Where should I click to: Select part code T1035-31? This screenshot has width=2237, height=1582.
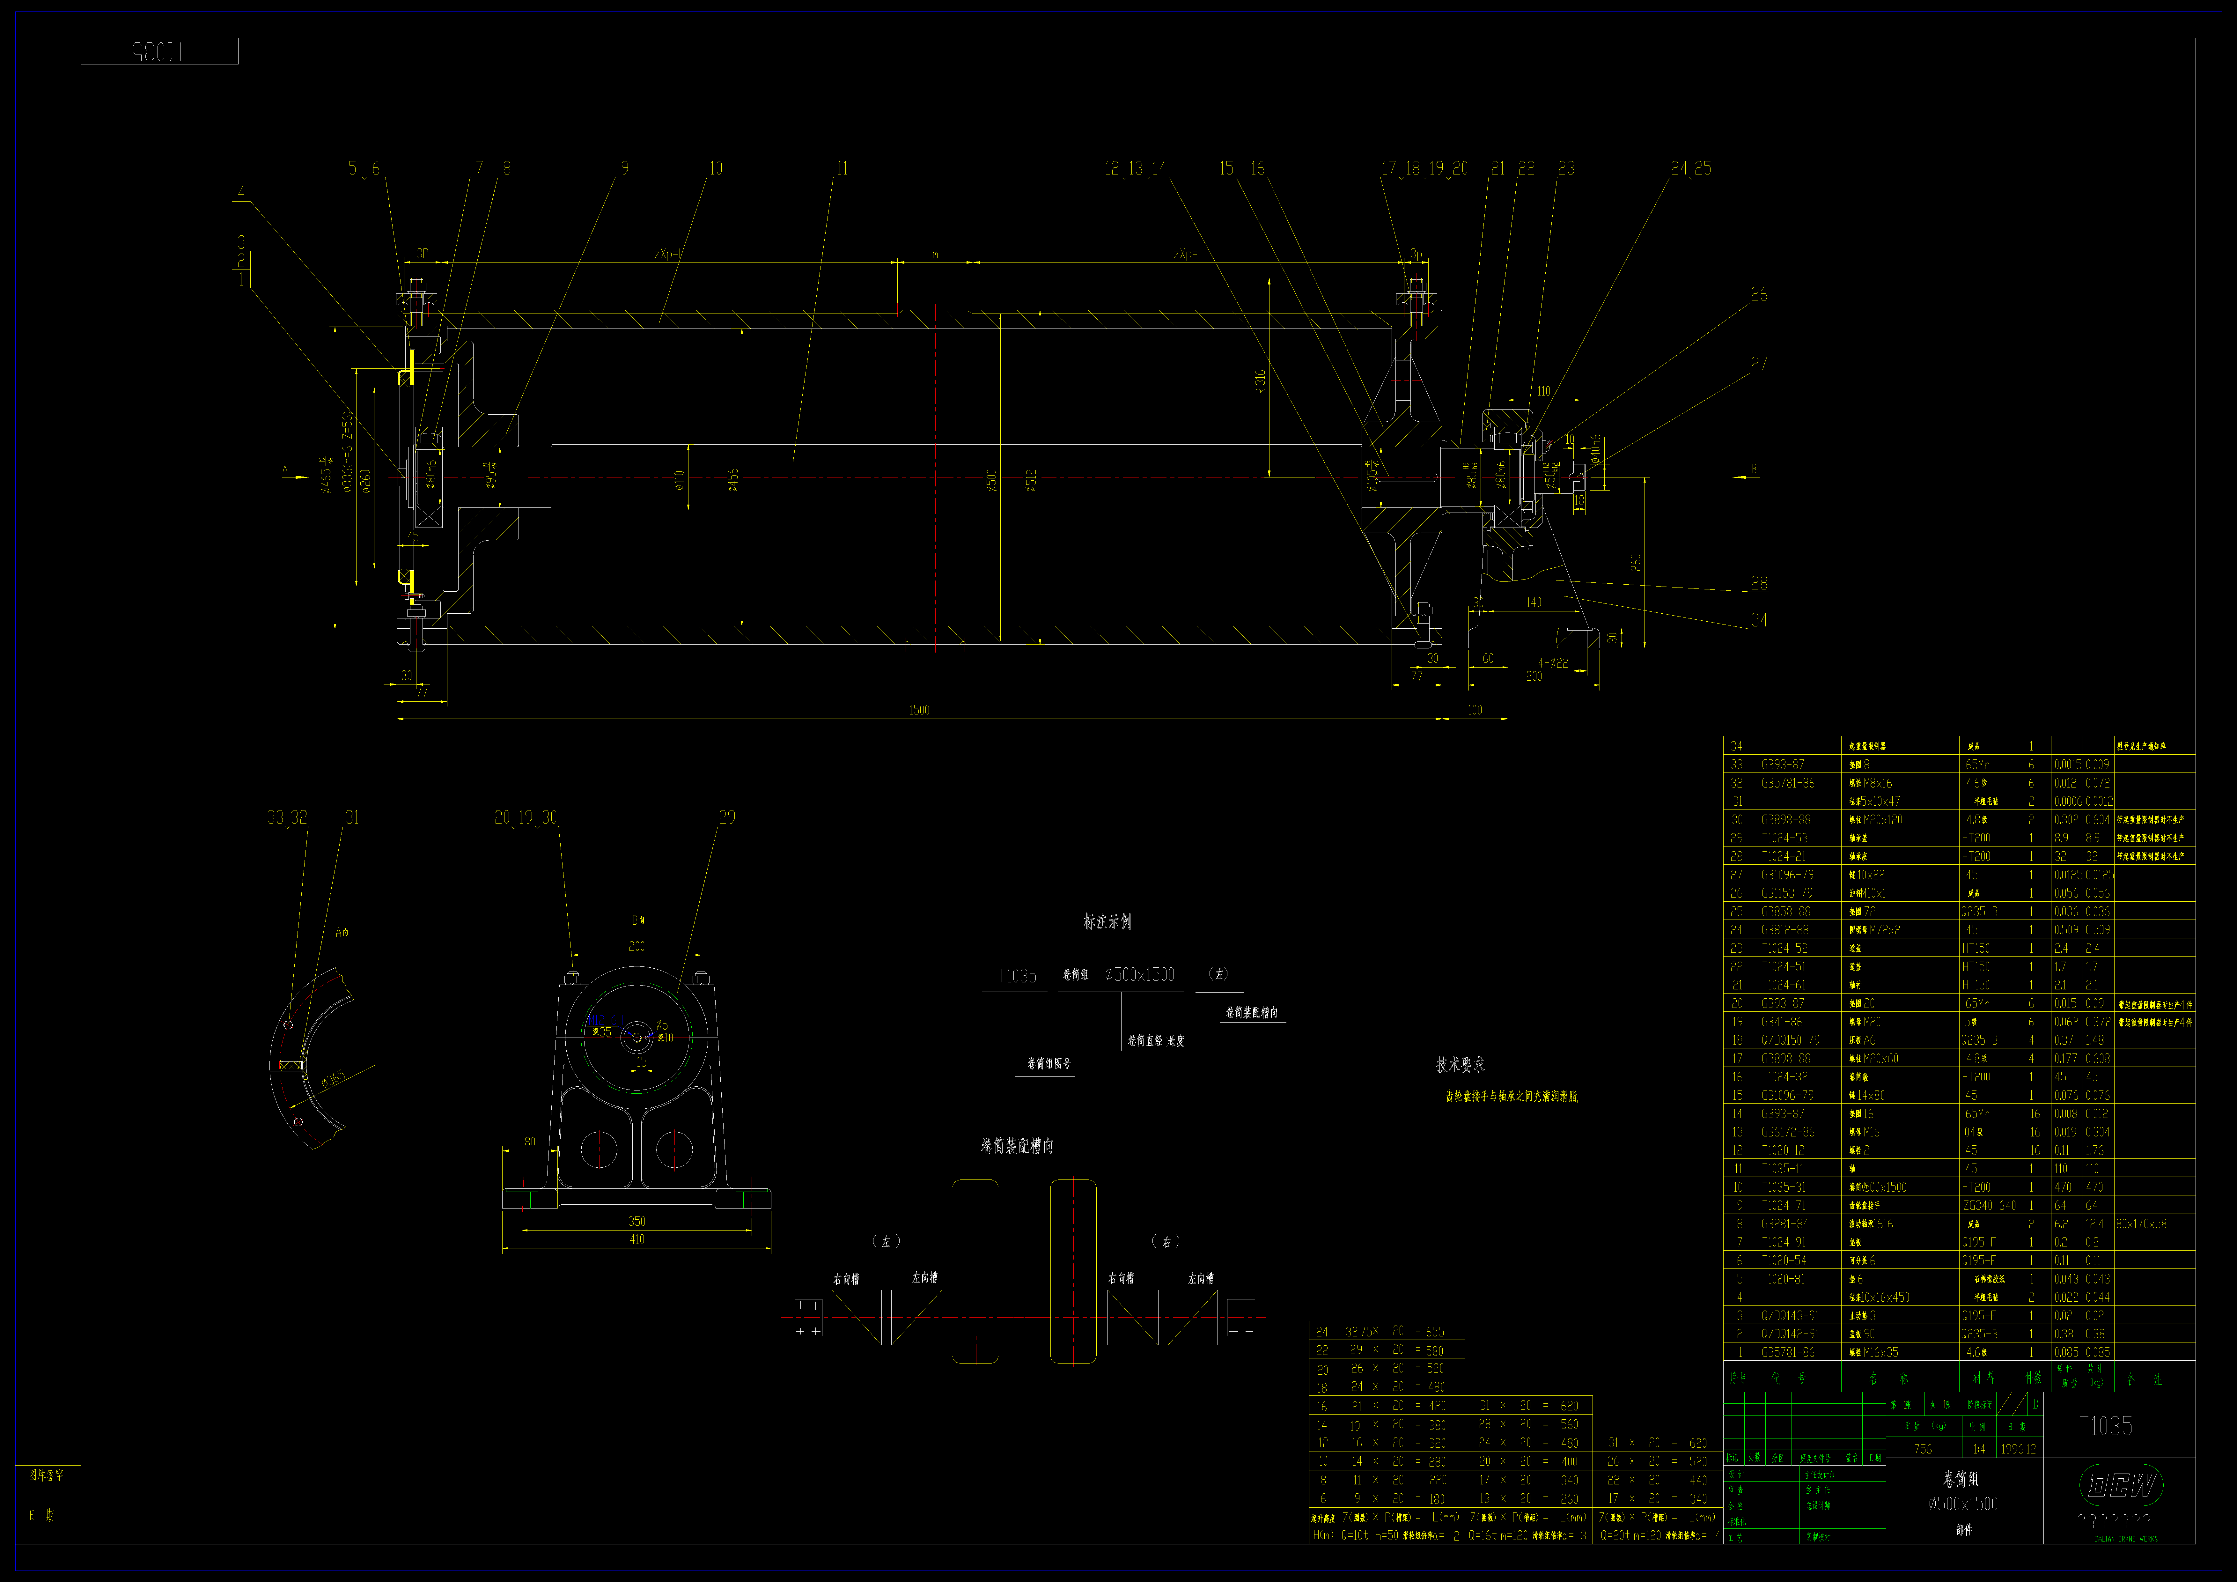pyautogui.click(x=1784, y=1187)
